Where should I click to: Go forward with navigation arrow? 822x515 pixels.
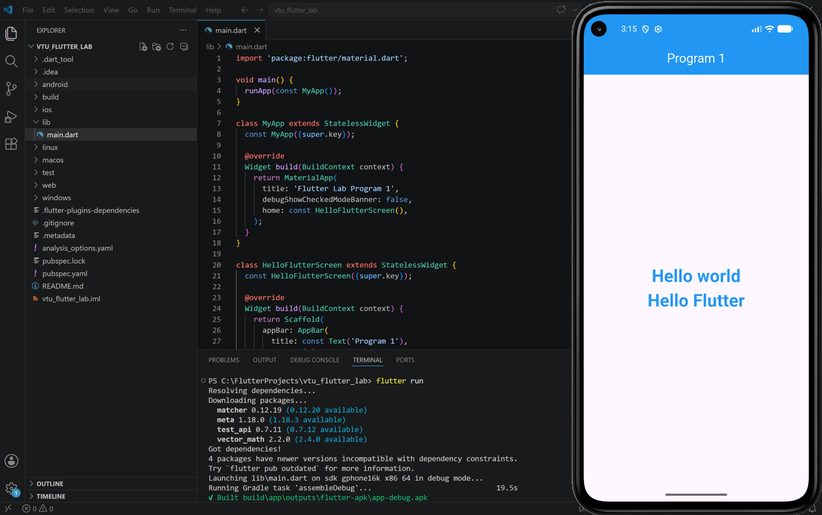(x=259, y=10)
